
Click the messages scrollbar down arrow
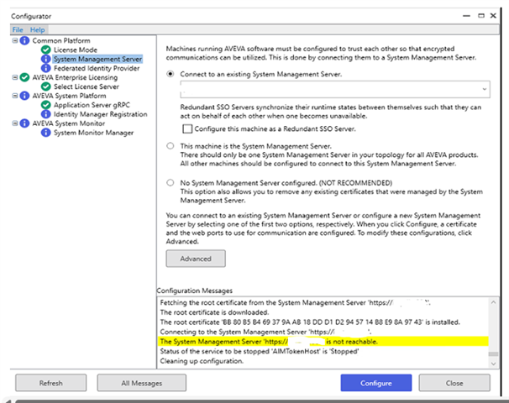(x=493, y=364)
